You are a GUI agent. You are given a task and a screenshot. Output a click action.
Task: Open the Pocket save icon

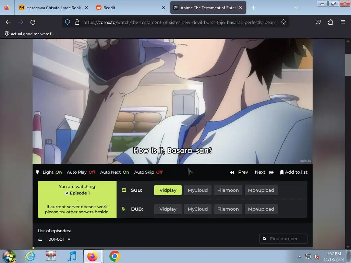pyautogui.click(x=318, y=22)
